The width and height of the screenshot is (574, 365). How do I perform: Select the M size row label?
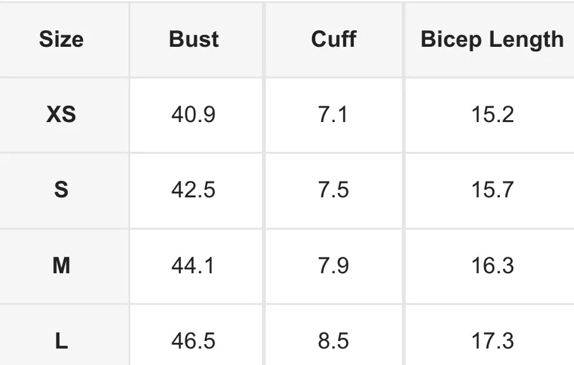61,266
